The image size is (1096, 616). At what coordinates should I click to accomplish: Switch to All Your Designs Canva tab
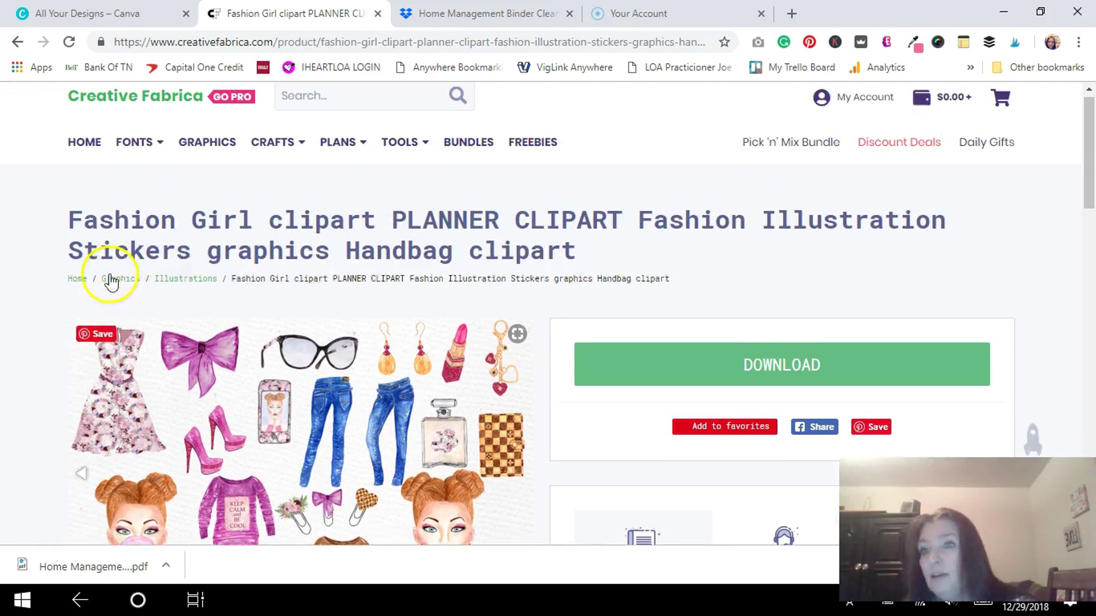tap(87, 14)
